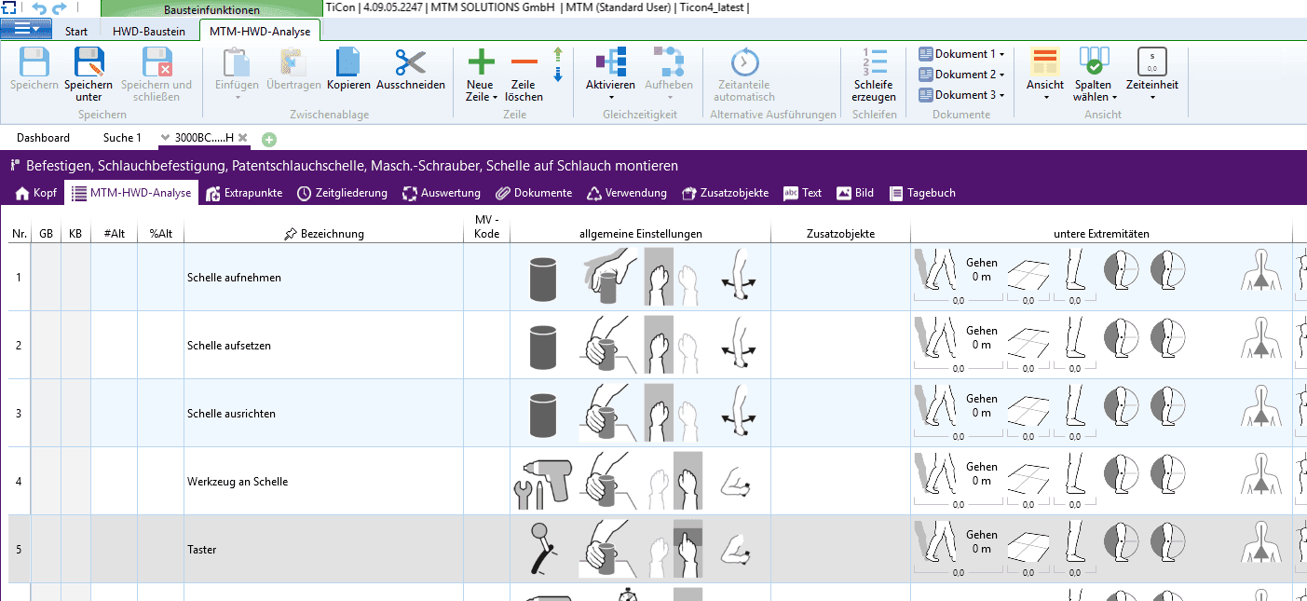Open the Auswertung section
Image resolution: width=1307 pixels, height=601 pixels.
click(x=442, y=193)
